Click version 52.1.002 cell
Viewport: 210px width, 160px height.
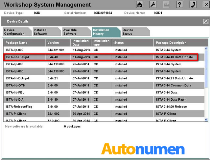point(54,114)
